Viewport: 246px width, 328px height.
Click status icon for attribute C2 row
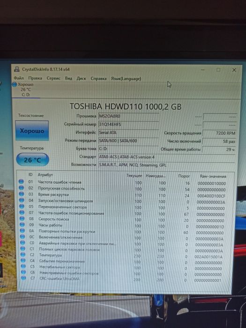pyautogui.click(x=23, y=255)
